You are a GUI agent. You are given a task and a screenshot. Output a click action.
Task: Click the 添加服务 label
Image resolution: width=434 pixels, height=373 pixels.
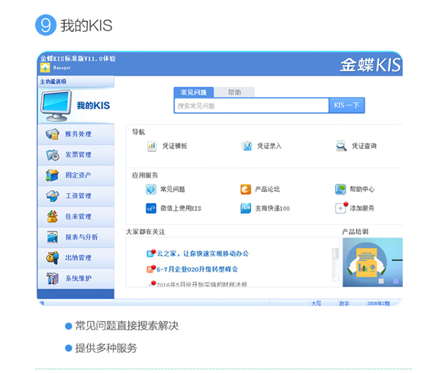click(362, 209)
